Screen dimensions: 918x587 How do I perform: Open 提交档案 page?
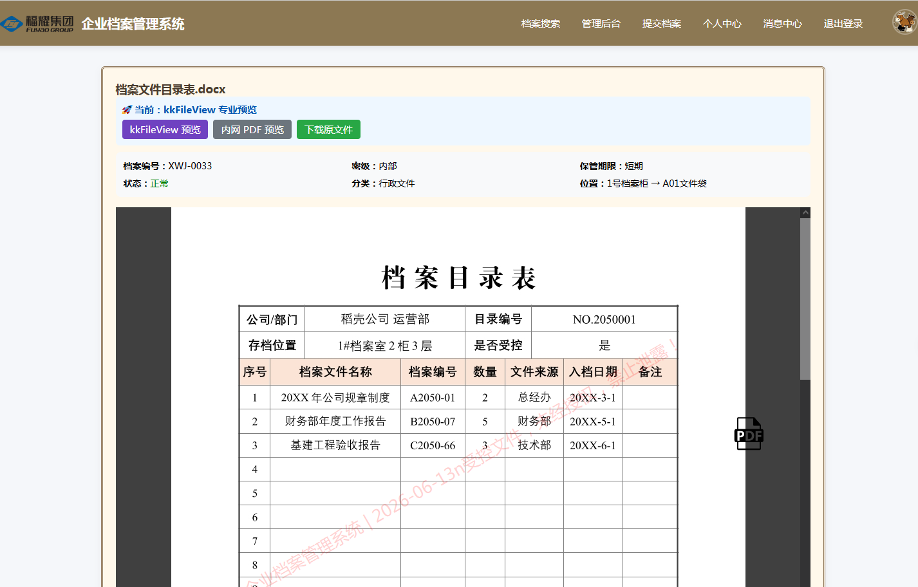pos(662,24)
